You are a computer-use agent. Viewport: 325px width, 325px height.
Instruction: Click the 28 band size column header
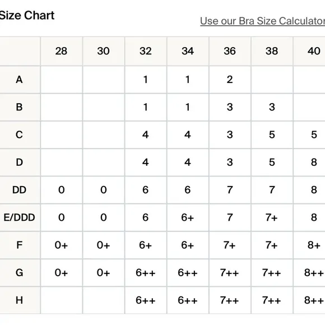point(61,51)
